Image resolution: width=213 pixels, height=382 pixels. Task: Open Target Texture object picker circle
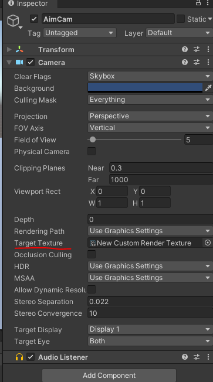[x=208, y=243]
